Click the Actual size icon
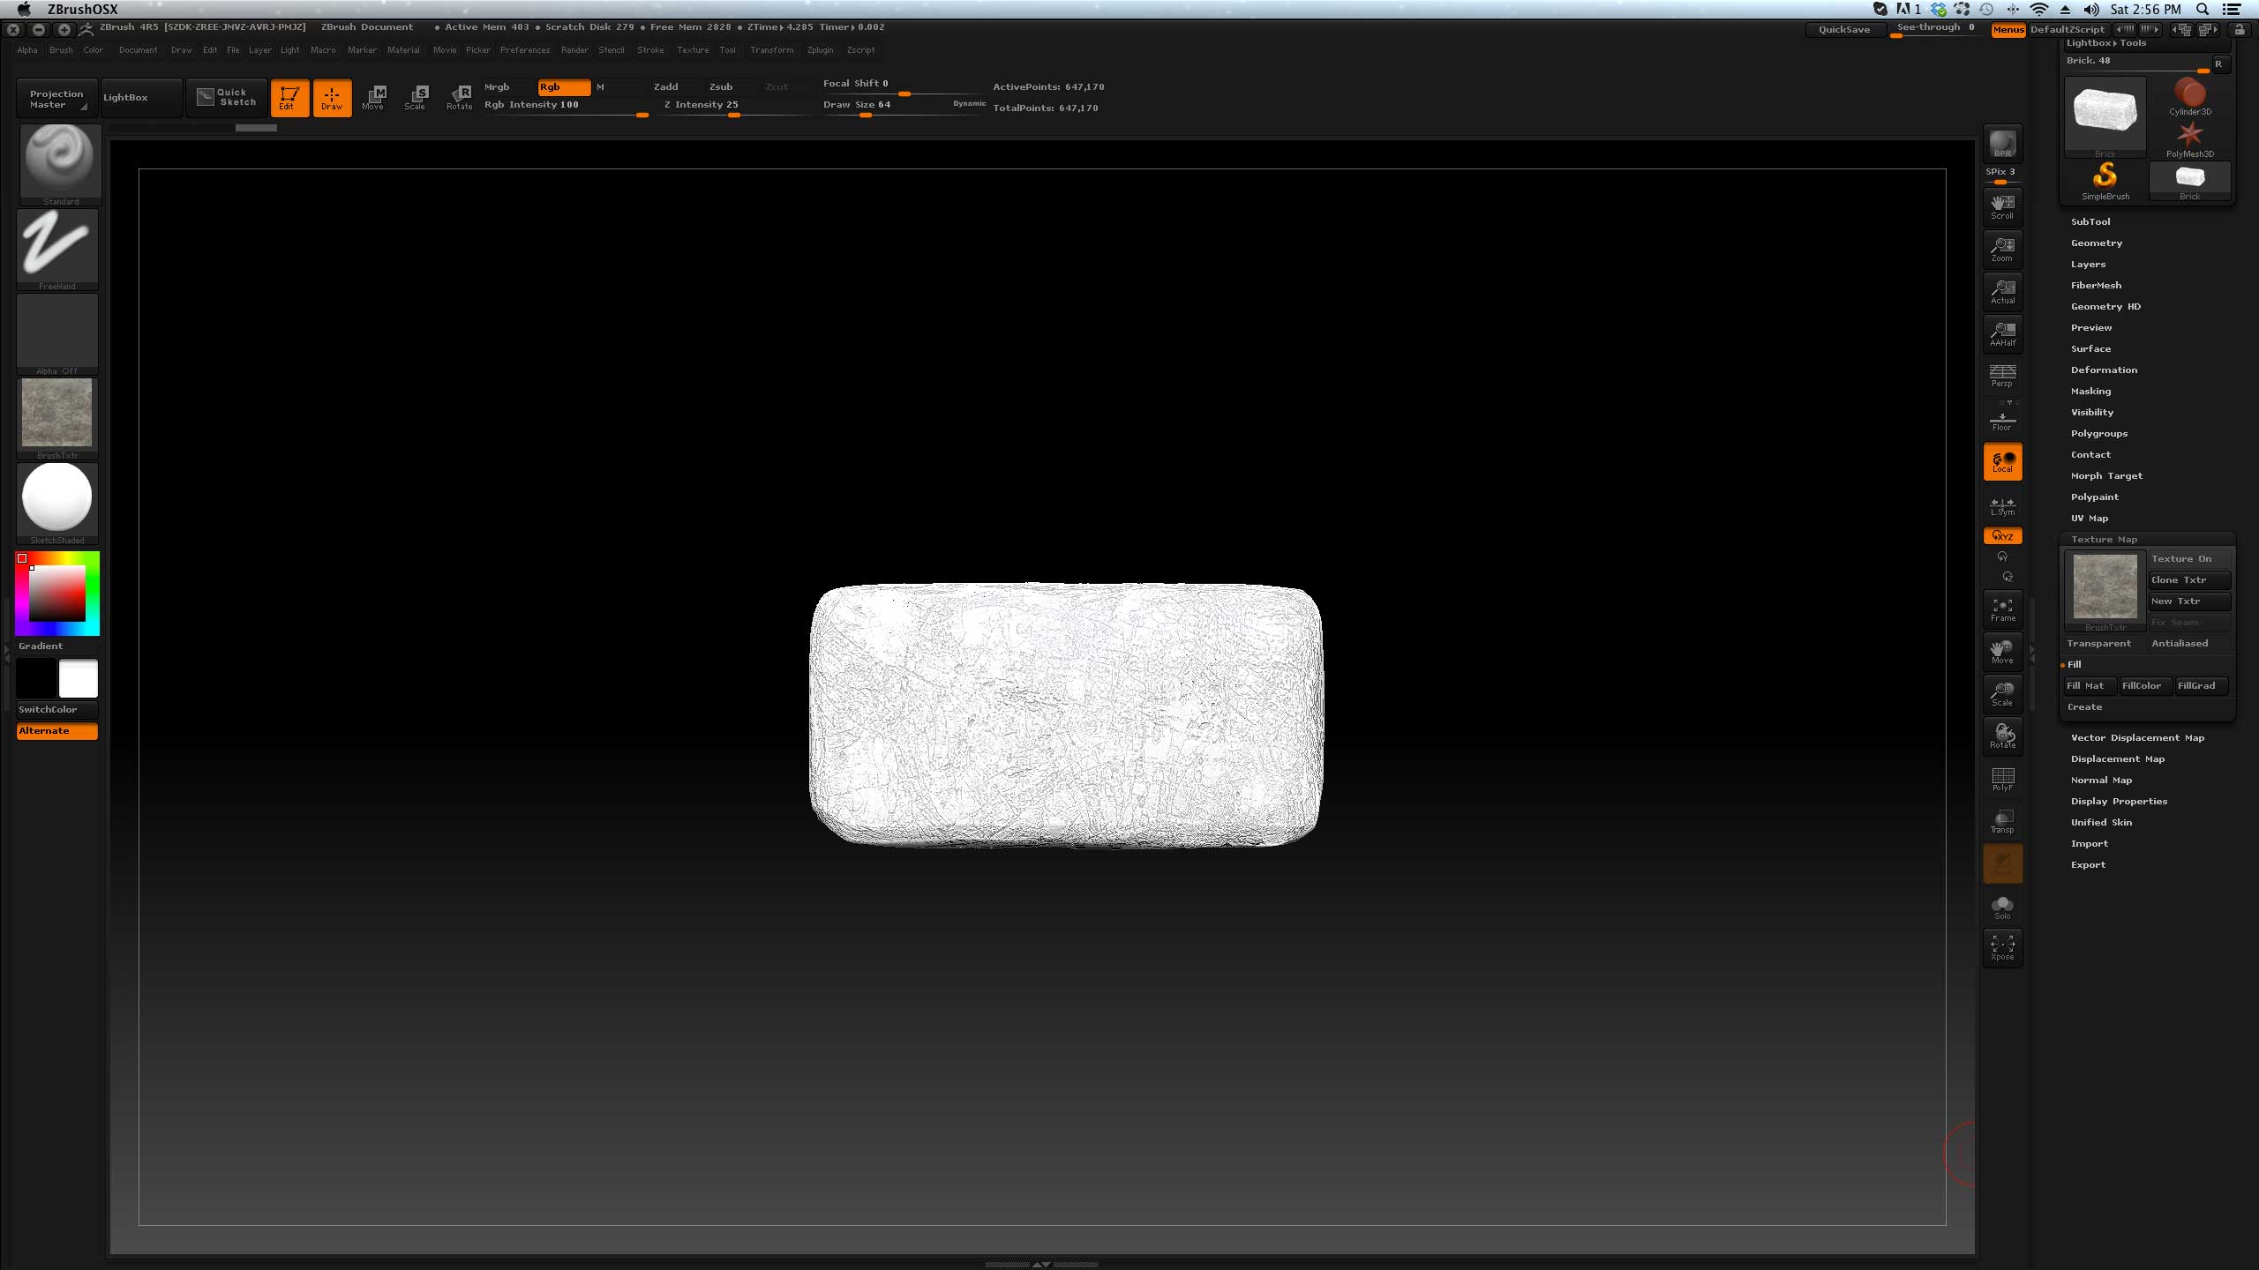Screen dimensions: 2259x1270 tap(2002, 292)
